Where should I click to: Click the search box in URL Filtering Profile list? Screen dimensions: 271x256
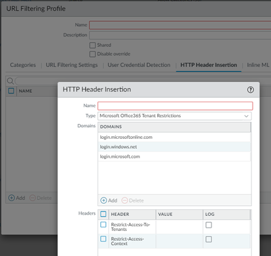[x=143, y=81]
